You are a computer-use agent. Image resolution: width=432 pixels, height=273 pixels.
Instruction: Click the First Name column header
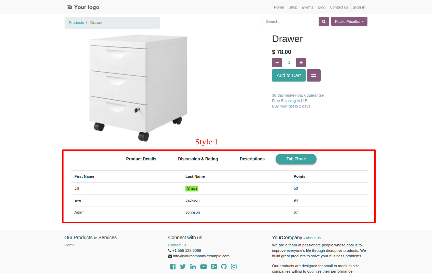(x=84, y=176)
